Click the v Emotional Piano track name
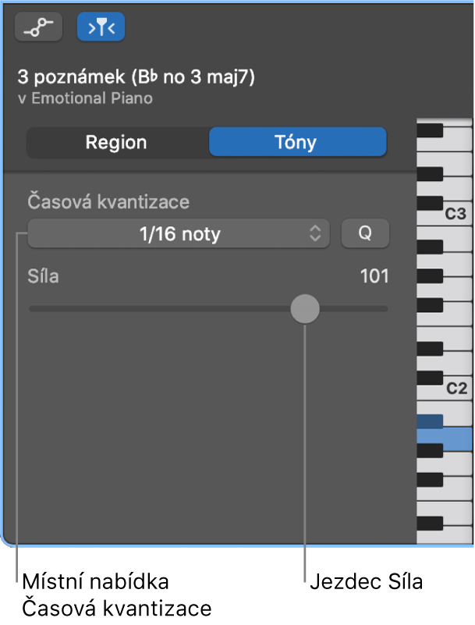Image resolution: width=475 pixels, height=625 pixels. click(83, 98)
